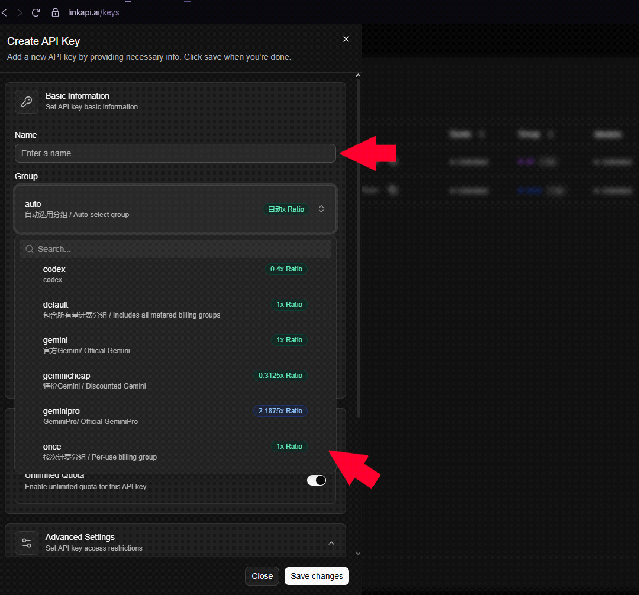Viewport: 639px width, 595px height.
Task: Click 'Includes all metered billing groups' description
Action: 166,315
